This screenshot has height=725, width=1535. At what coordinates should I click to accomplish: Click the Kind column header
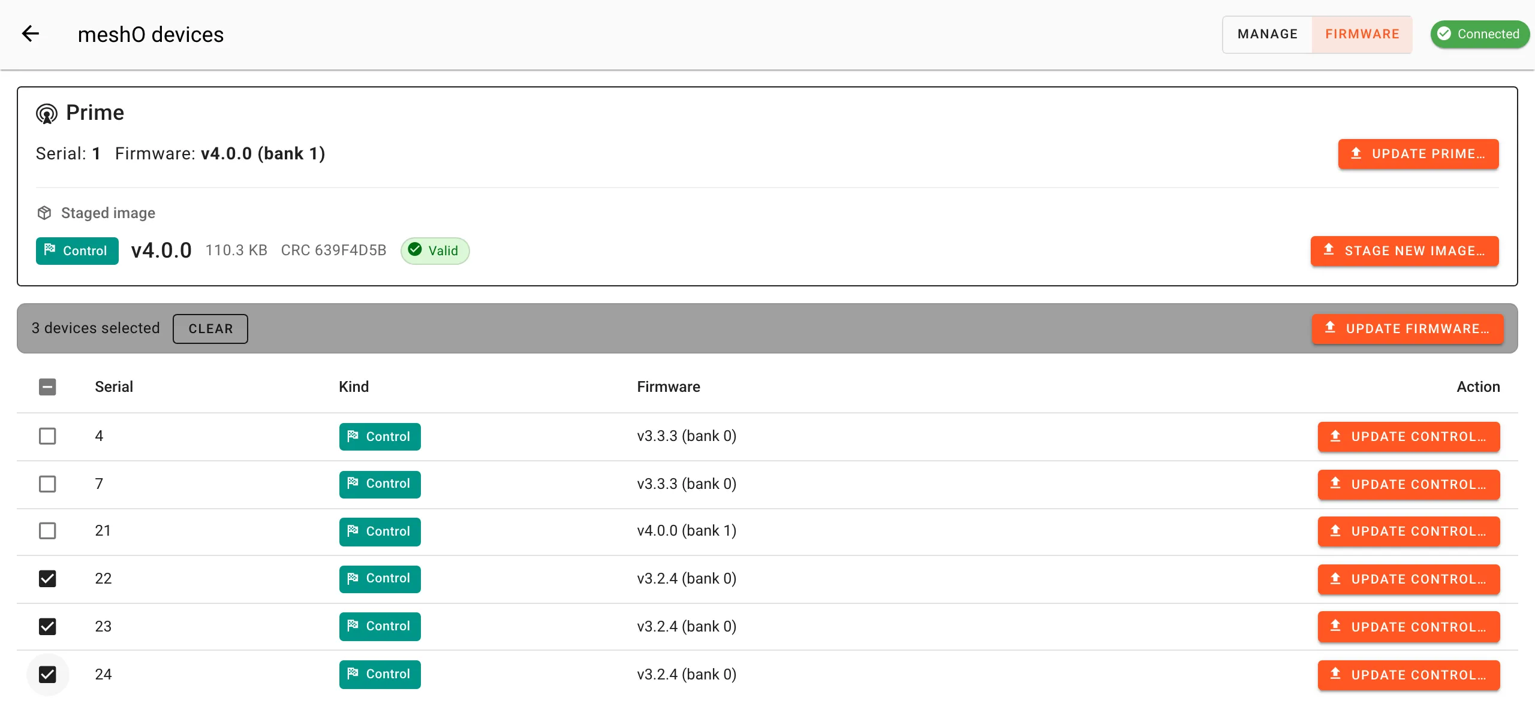tap(354, 387)
